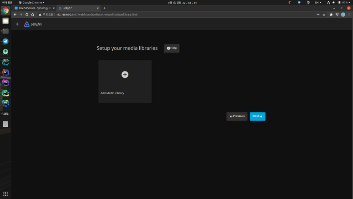Open Telegram from the dock

coord(5,41)
